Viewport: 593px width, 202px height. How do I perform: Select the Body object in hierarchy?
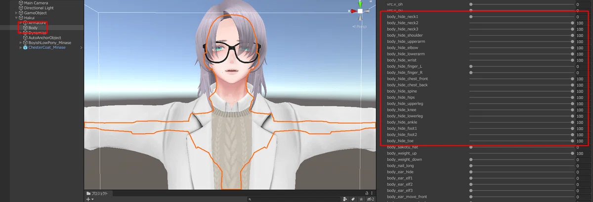point(33,28)
